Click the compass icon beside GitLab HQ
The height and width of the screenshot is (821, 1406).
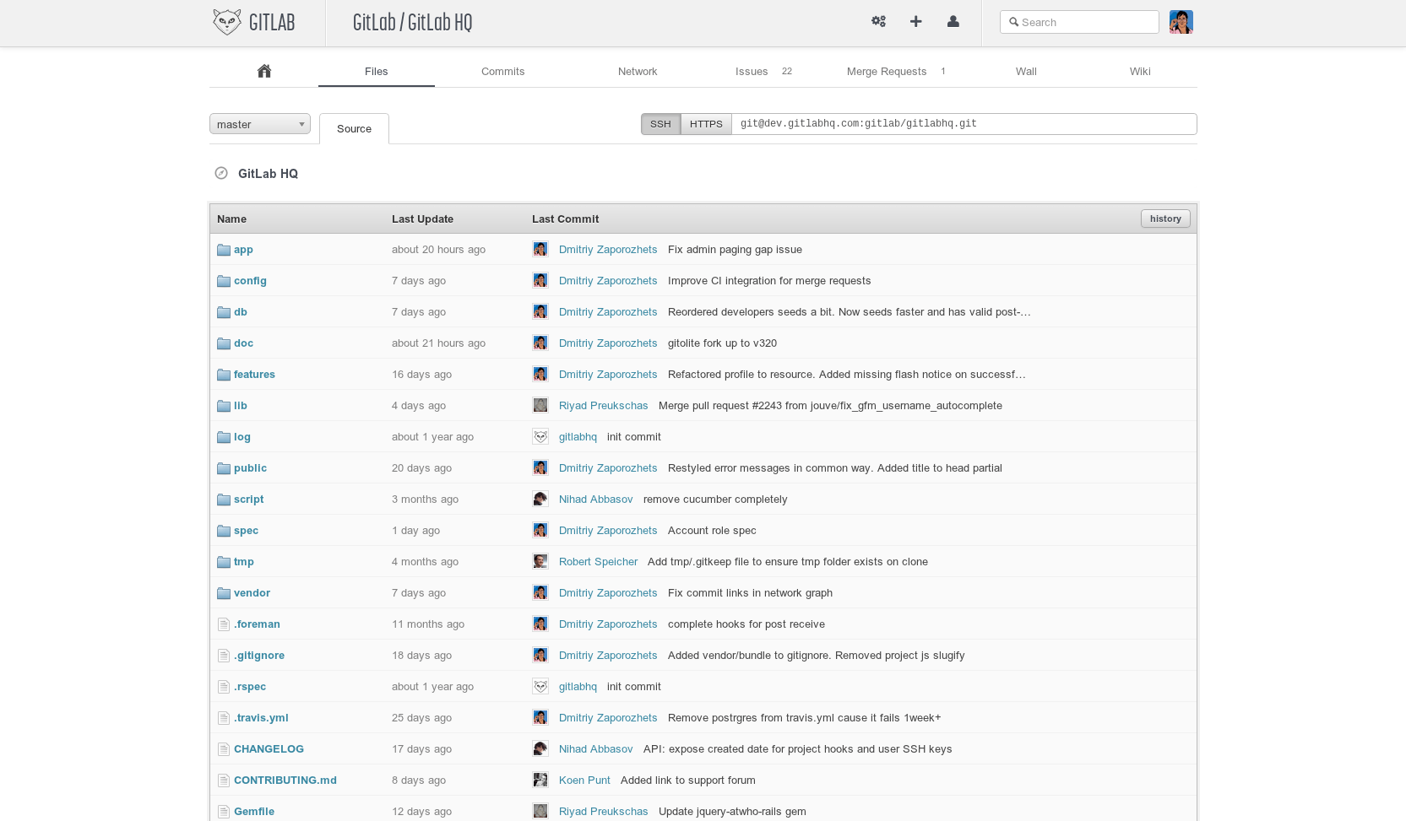221,174
